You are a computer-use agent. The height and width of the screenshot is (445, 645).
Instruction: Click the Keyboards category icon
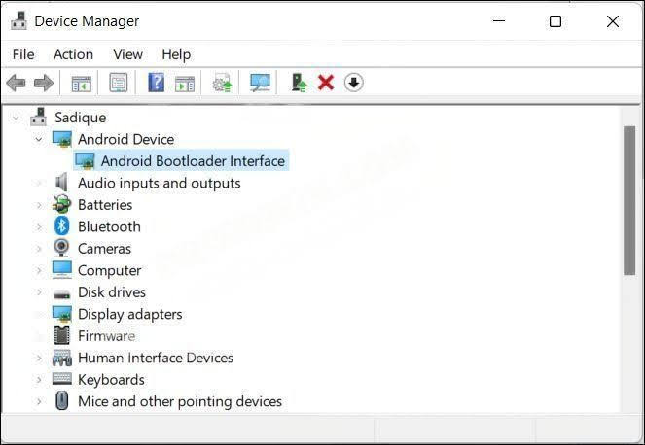tap(62, 379)
